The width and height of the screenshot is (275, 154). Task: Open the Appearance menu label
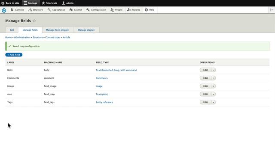click(58, 10)
